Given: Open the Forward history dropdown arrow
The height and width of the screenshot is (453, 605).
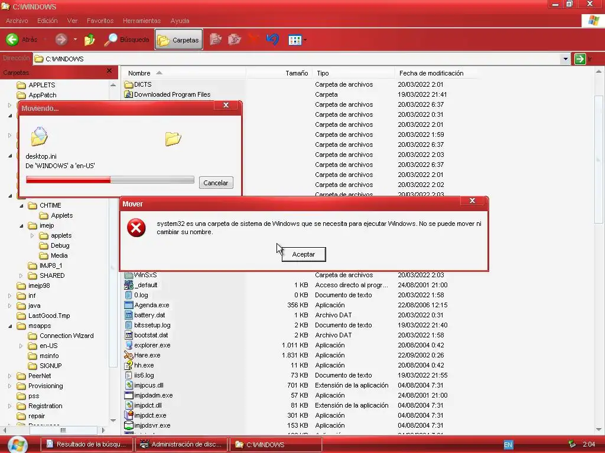Looking at the screenshot, I should tap(75, 40).
